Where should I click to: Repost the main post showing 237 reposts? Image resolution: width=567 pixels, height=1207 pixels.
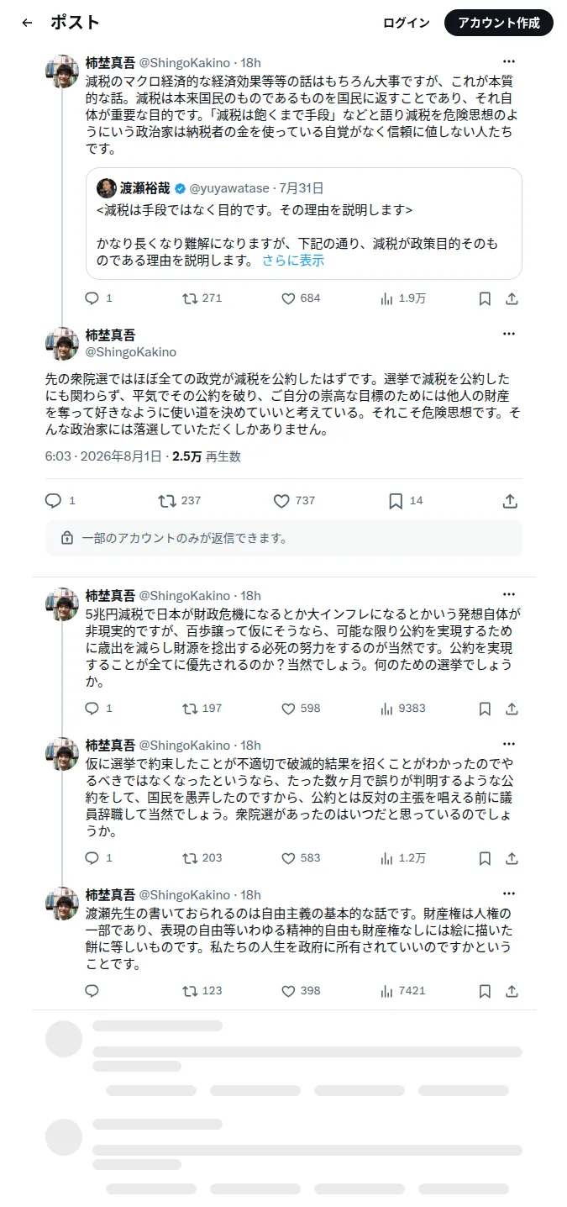click(180, 501)
